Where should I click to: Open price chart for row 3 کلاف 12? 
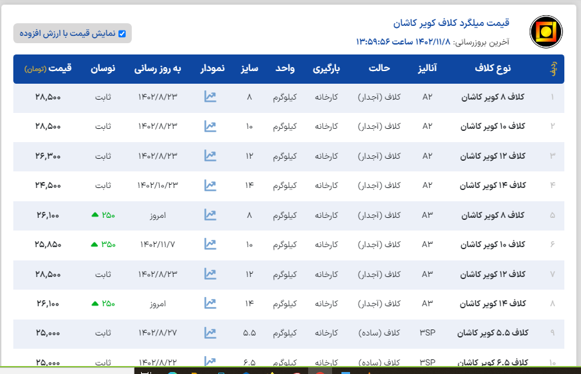tap(210, 156)
